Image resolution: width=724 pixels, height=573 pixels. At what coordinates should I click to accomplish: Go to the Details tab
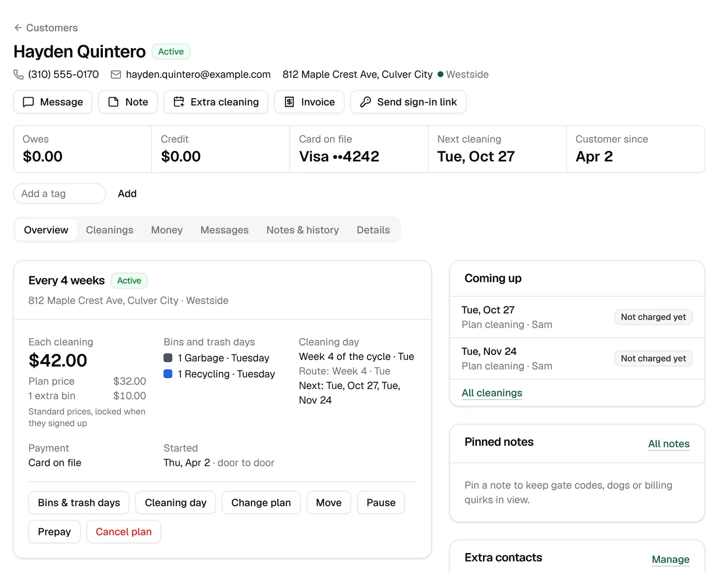[x=373, y=230]
